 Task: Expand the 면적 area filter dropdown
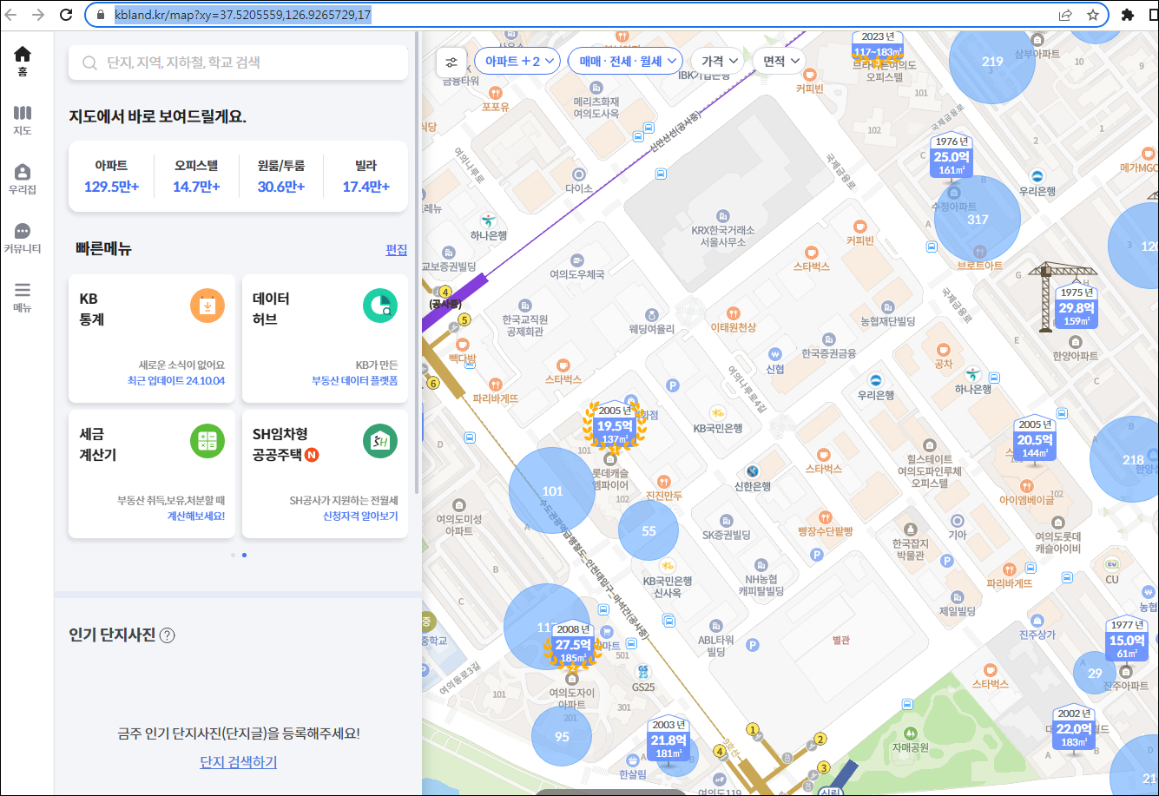point(779,62)
